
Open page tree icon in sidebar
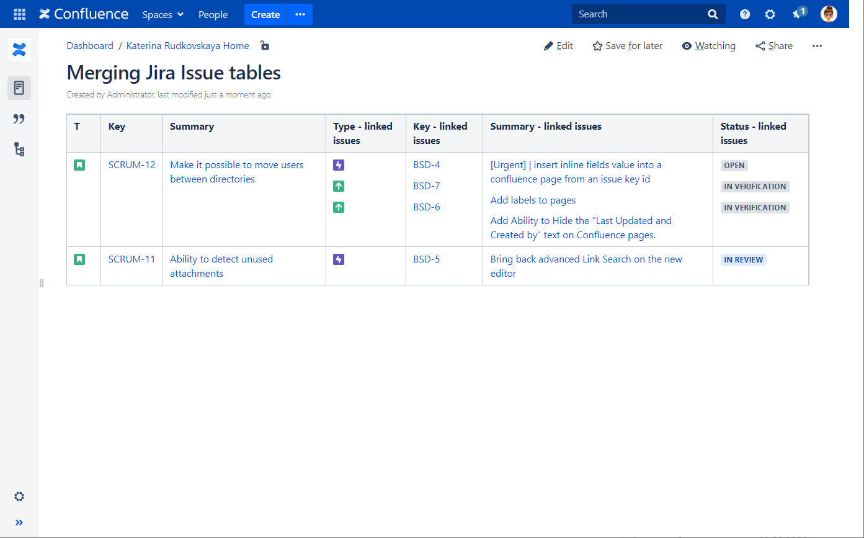coord(19,149)
